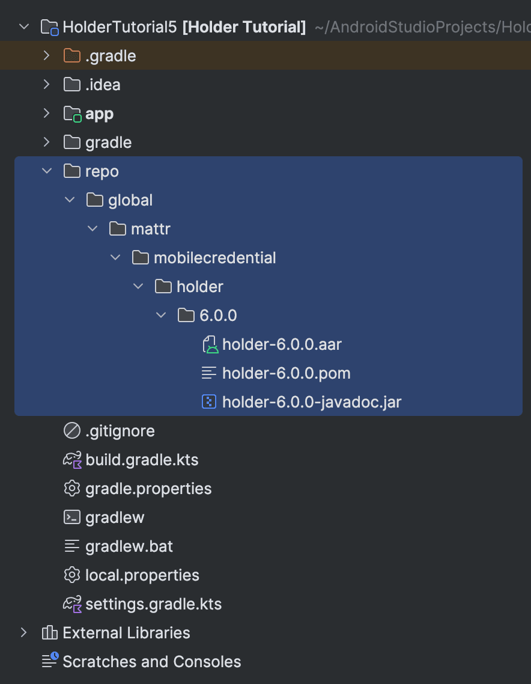The width and height of the screenshot is (531, 684).
Task: Collapse the 6.0.0 version folder
Action: 161,316
